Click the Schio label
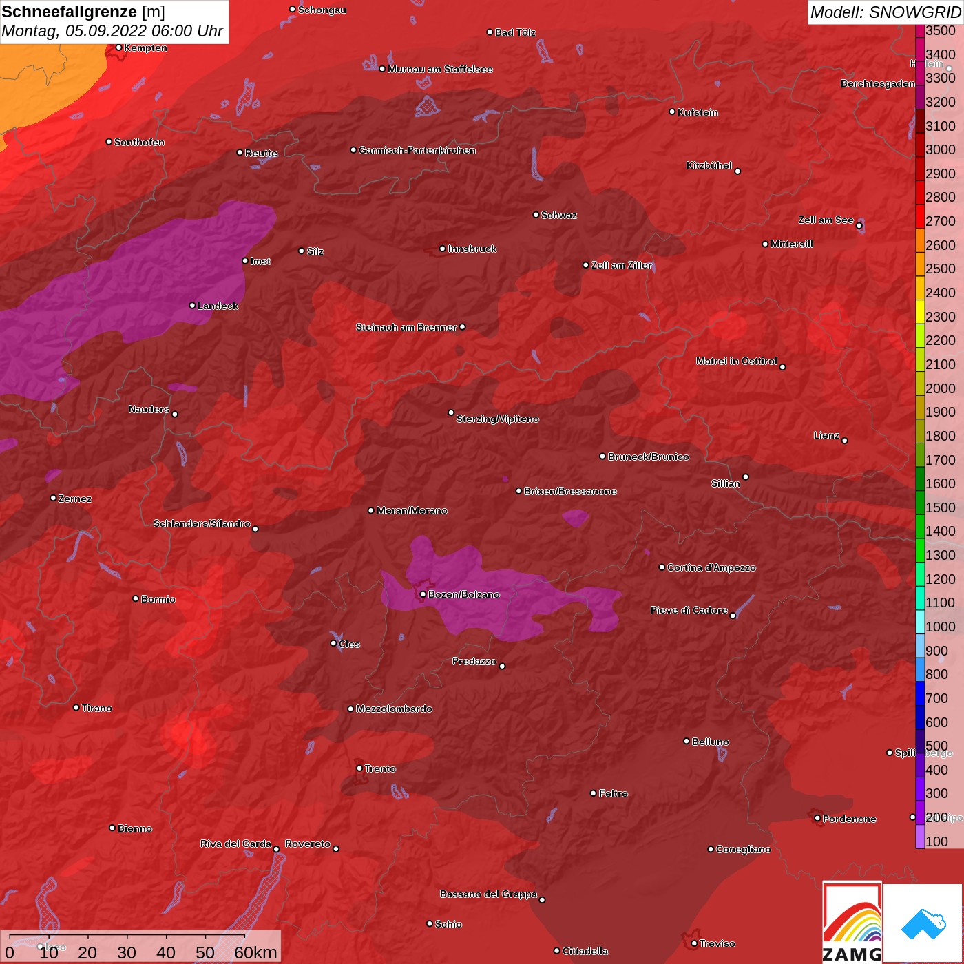 (x=448, y=924)
